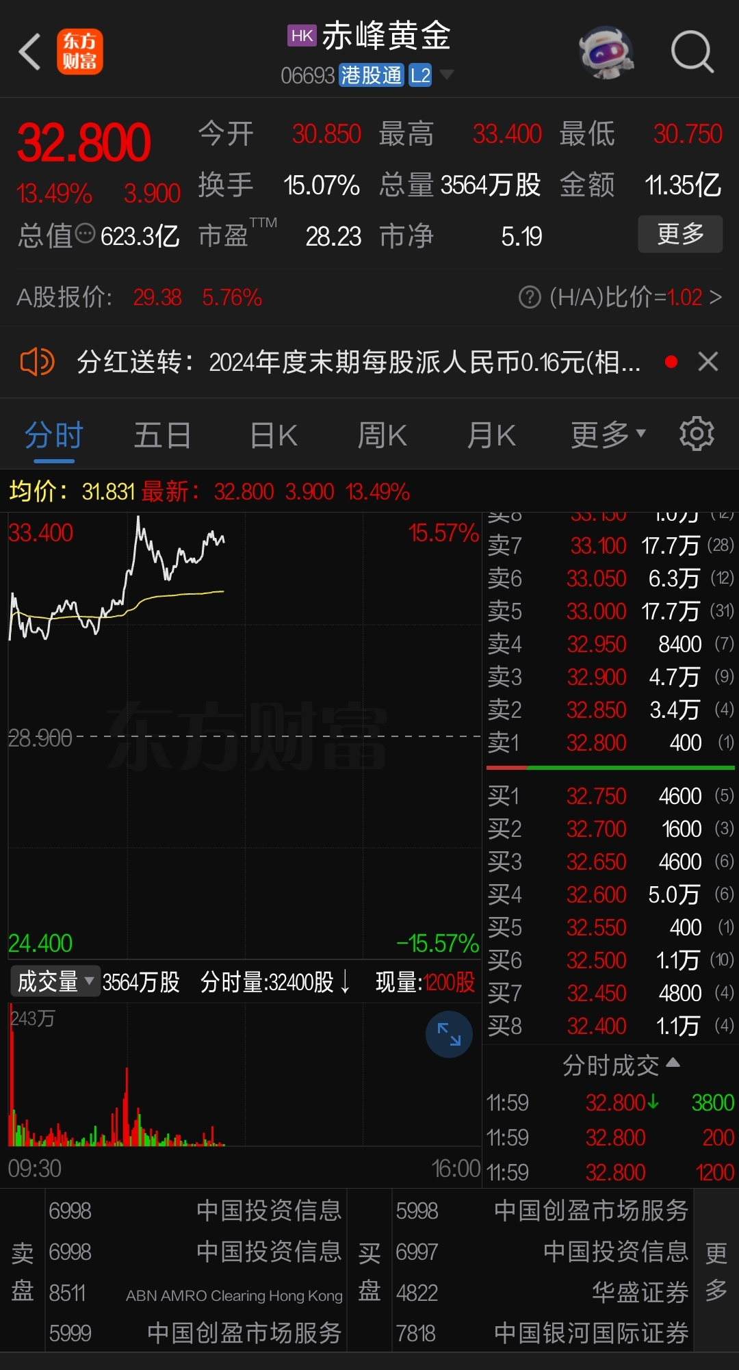Image resolution: width=739 pixels, height=1370 pixels.
Task: Switch to the 日K tab
Action: pyautogui.click(x=274, y=435)
